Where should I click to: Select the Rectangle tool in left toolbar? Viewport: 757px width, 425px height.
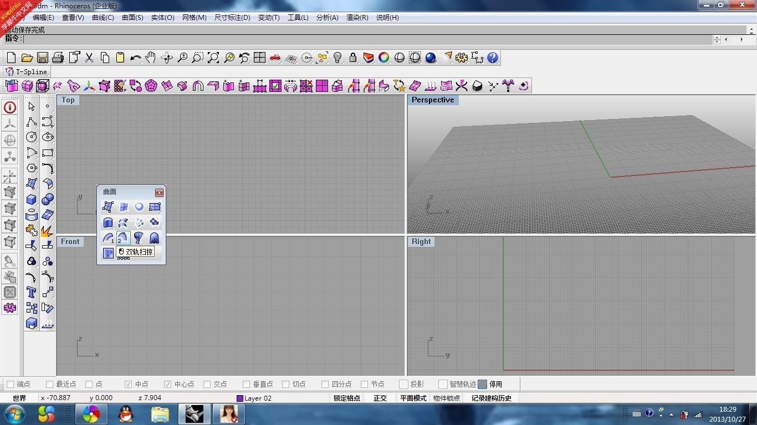pos(48,153)
